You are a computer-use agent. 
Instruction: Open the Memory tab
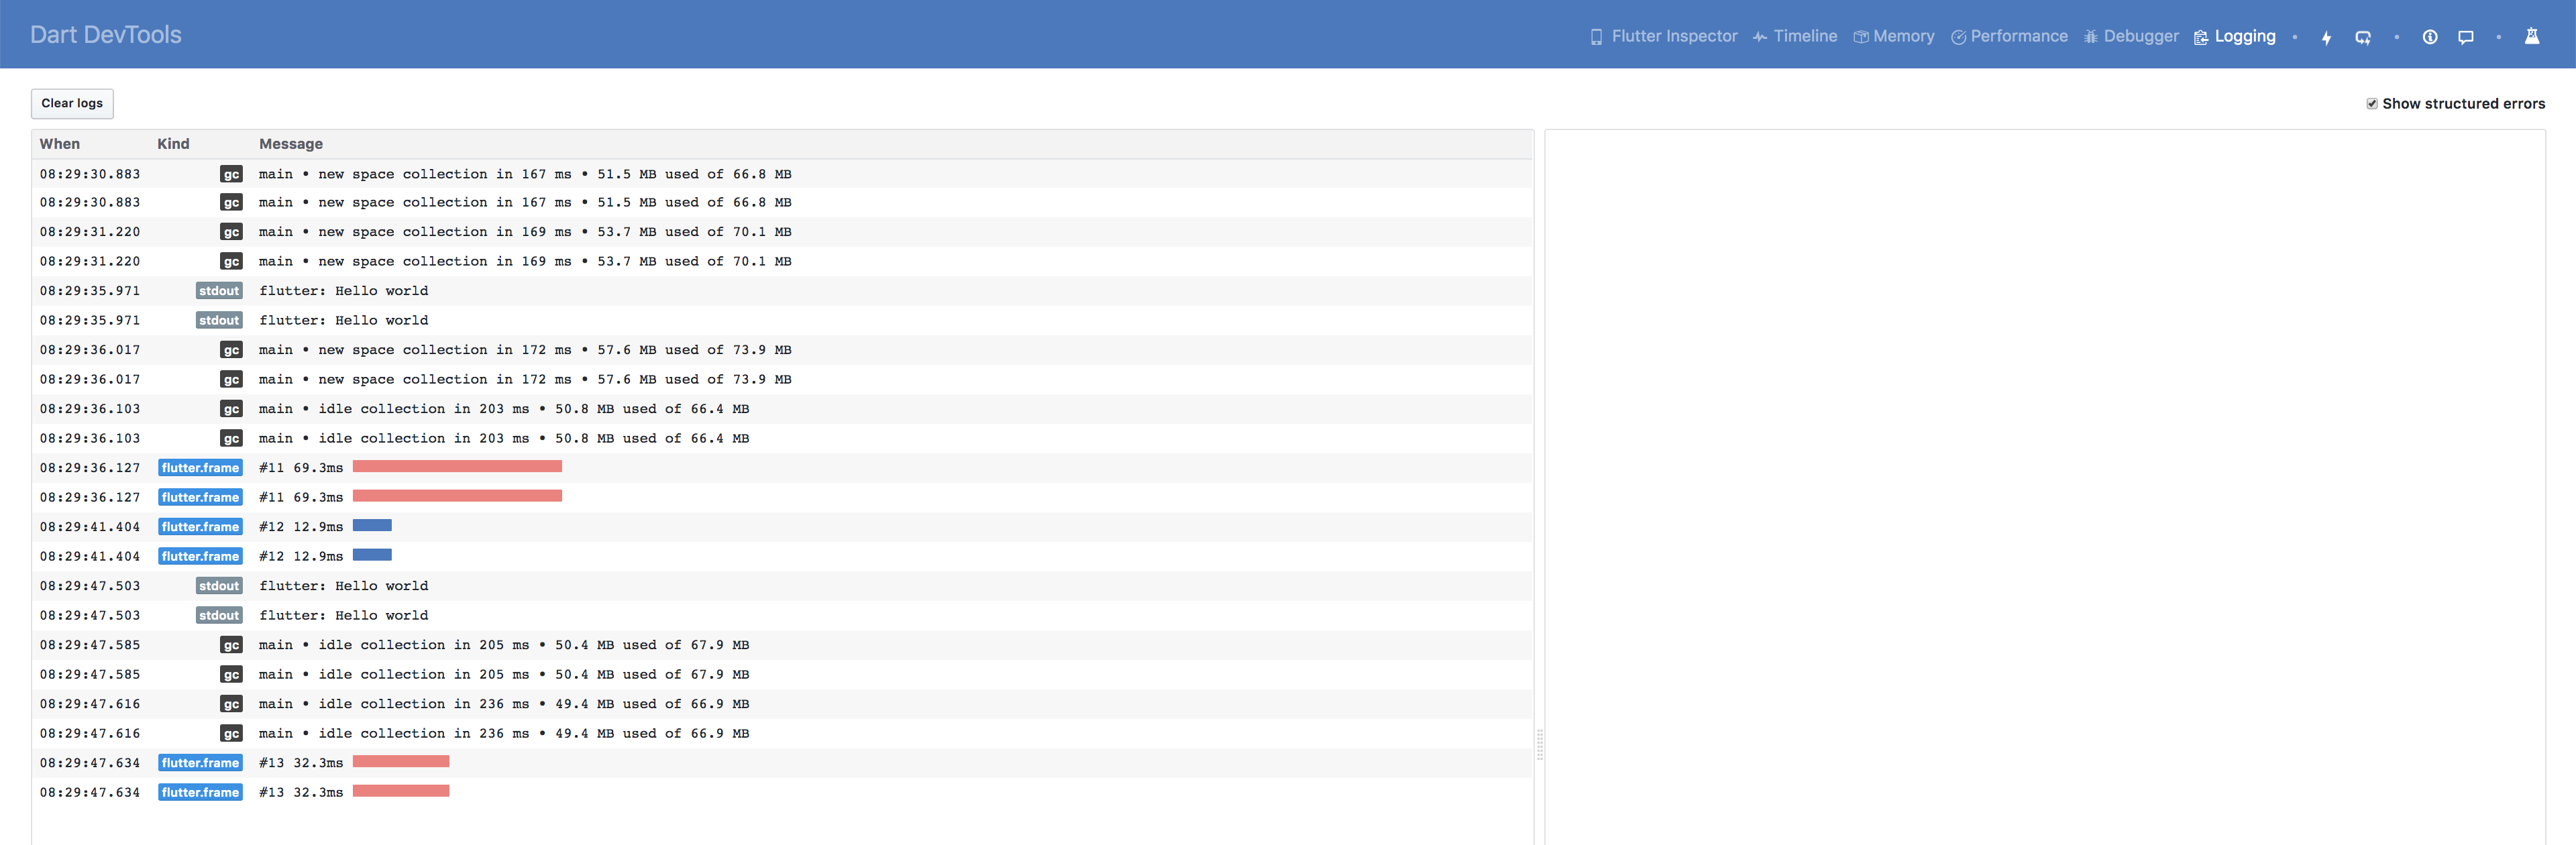[x=1894, y=36]
